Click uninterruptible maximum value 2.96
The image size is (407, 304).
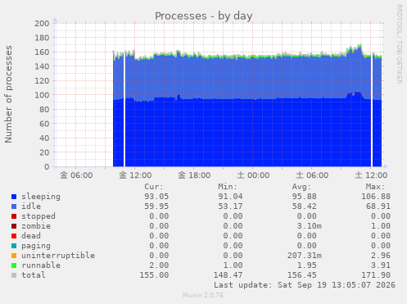381,256
